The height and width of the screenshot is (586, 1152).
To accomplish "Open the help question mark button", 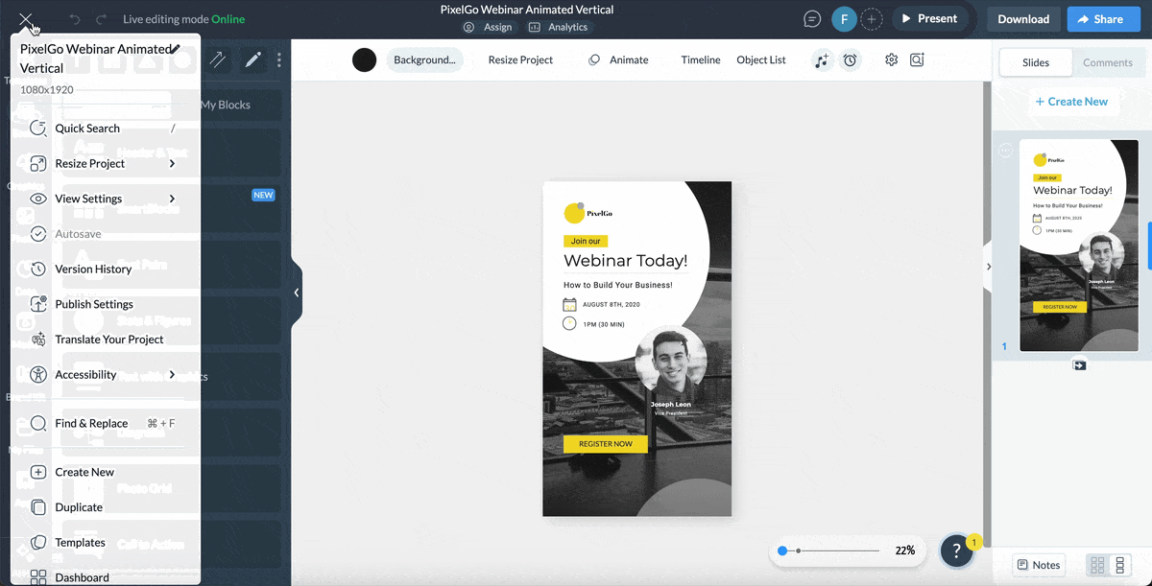I will [x=957, y=551].
